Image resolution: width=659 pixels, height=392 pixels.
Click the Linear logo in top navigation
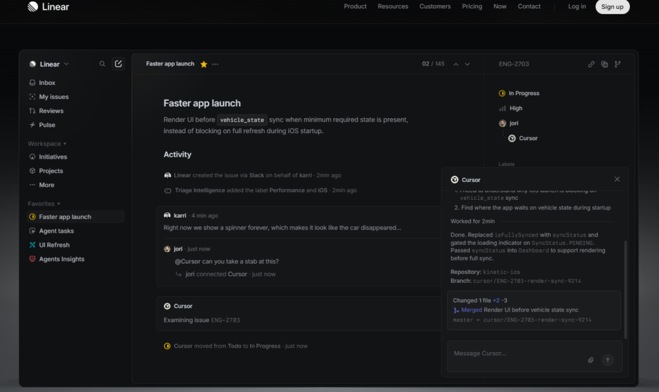point(48,6)
